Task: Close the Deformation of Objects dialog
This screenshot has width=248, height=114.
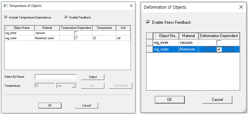Action: [x=241, y=7]
